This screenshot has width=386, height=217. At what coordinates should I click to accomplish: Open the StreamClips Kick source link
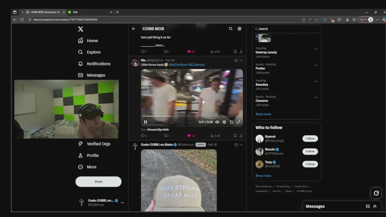158,130
